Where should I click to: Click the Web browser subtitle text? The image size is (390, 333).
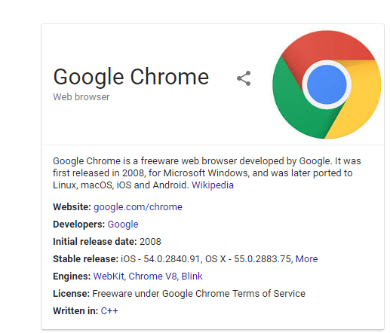81,97
